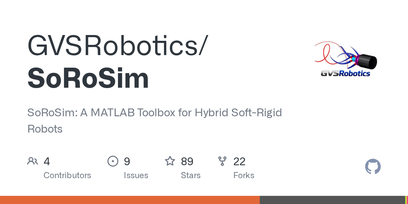Click the Stars label
The width and height of the screenshot is (408, 204).
pos(191,175)
